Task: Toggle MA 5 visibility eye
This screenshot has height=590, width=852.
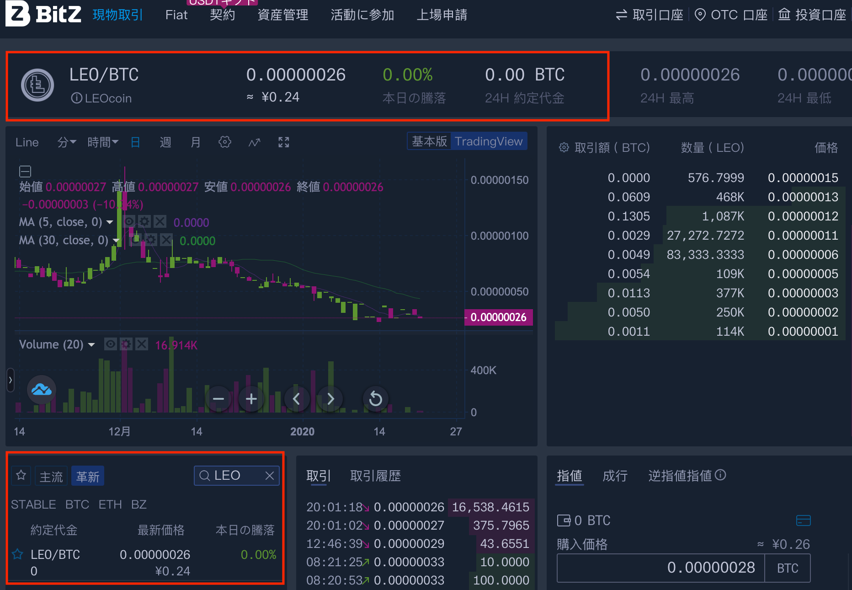Action: [129, 222]
